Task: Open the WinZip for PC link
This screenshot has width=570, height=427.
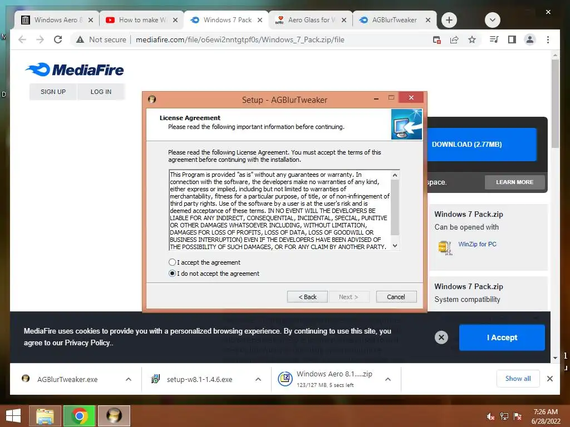Action: [477, 244]
